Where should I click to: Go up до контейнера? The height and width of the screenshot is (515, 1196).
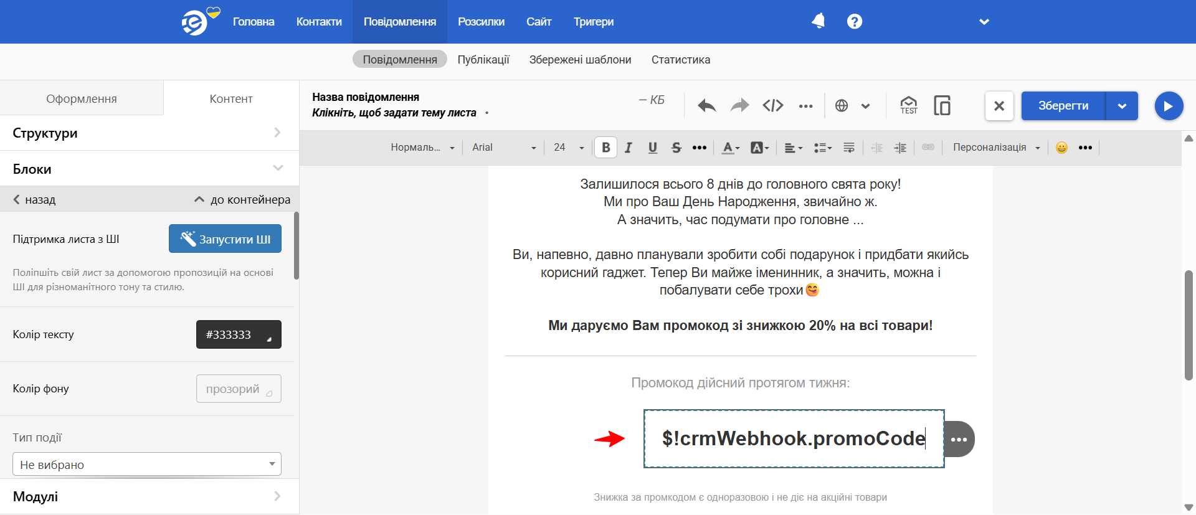click(242, 199)
